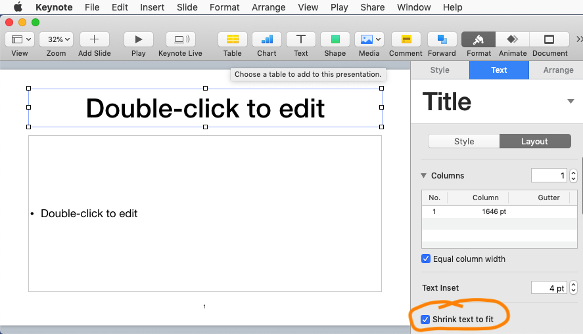Screen dimensions: 583x334
Task: Open the View toolbar menu icon
Action: tap(20, 39)
